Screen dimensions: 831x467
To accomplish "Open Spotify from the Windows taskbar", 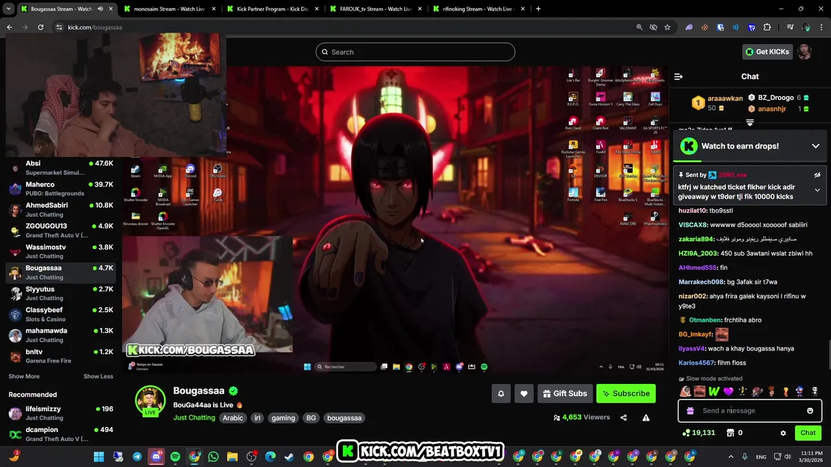I will click(x=175, y=457).
